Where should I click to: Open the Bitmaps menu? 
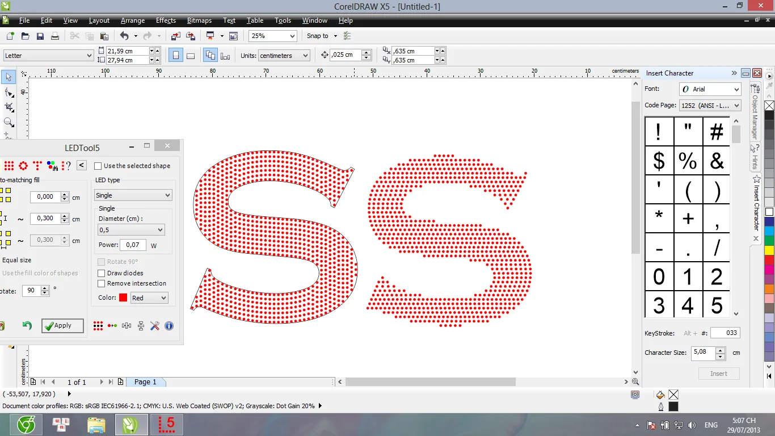pos(199,20)
